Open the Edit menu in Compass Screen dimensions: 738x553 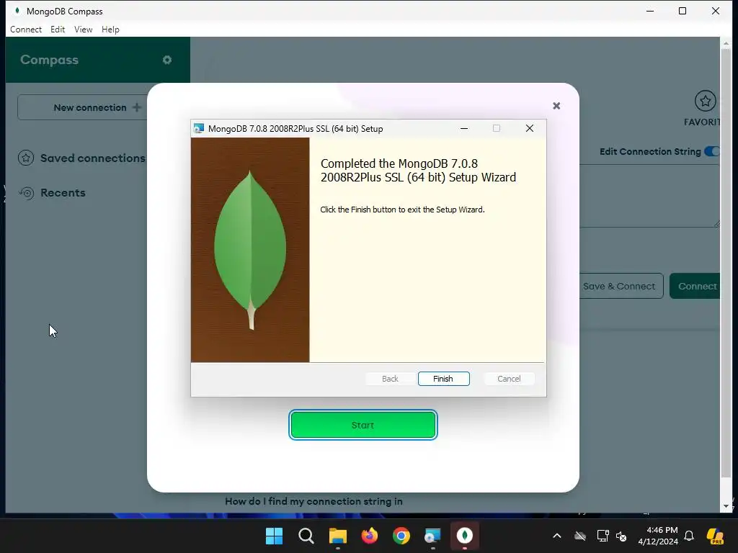[58, 29]
